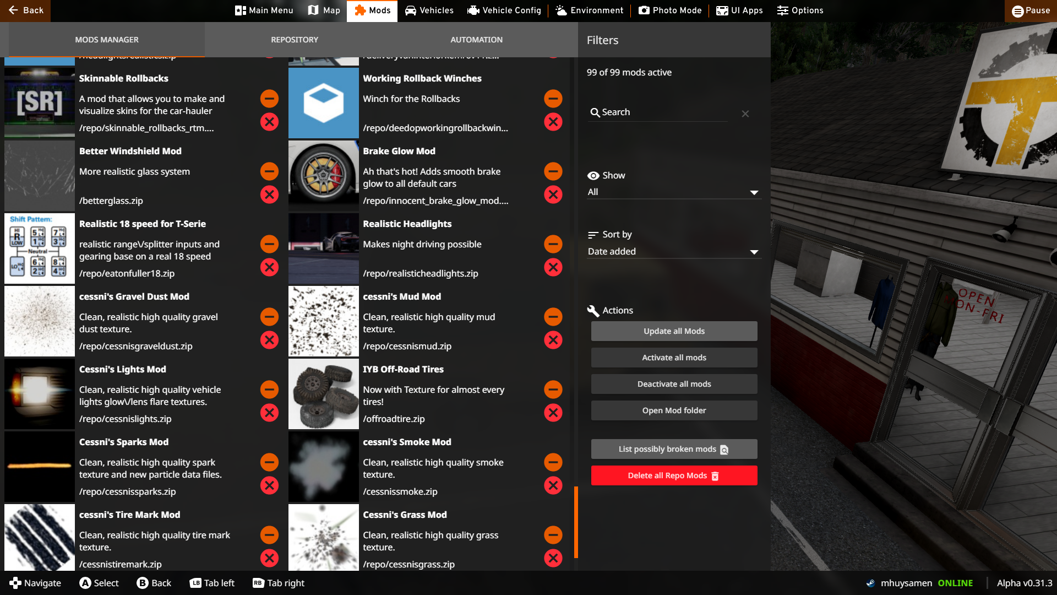This screenshot has width=1057, height=595.
Task: Clear the search field with X
Action: click(x=745, y=113)
